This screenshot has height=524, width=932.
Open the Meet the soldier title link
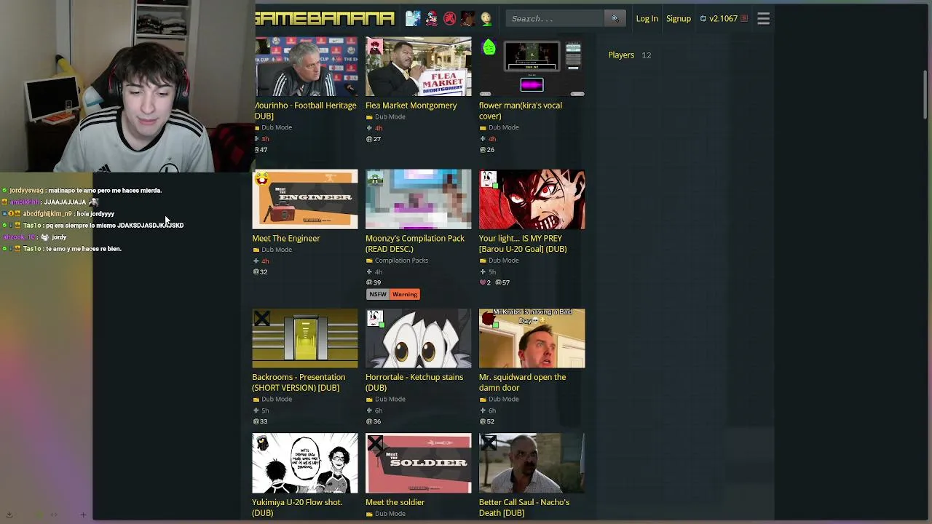(395, 502)
